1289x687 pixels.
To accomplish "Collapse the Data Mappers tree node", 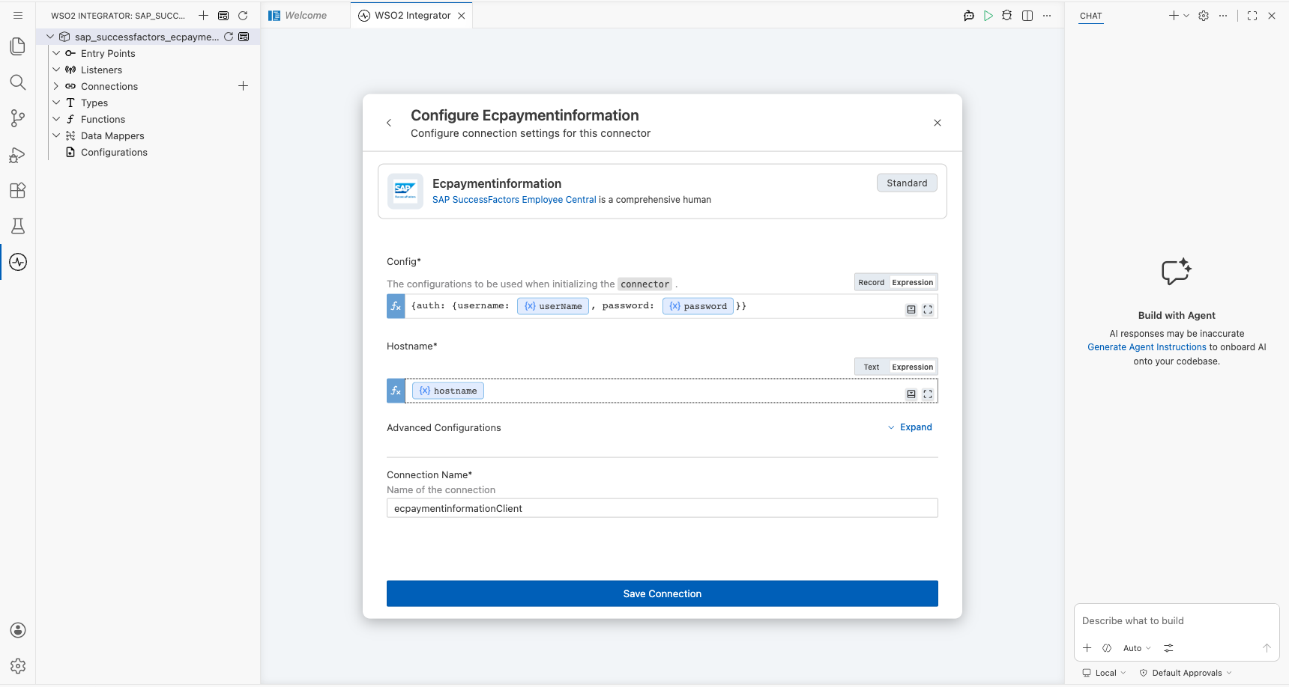I will point(56,135).
